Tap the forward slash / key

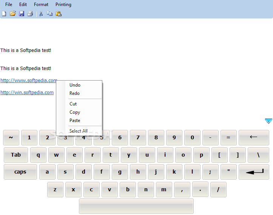point(218,189)
